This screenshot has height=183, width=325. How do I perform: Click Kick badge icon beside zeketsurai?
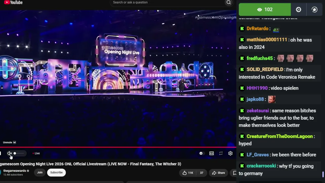242,111
